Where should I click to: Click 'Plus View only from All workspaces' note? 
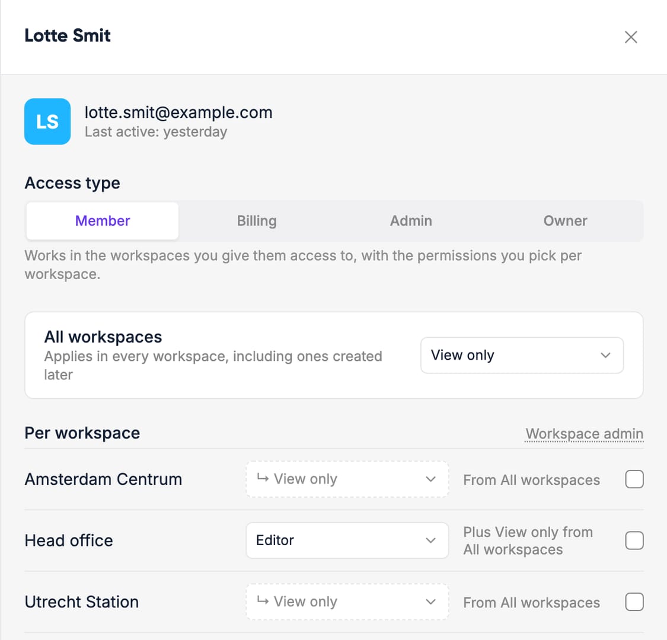528,540
